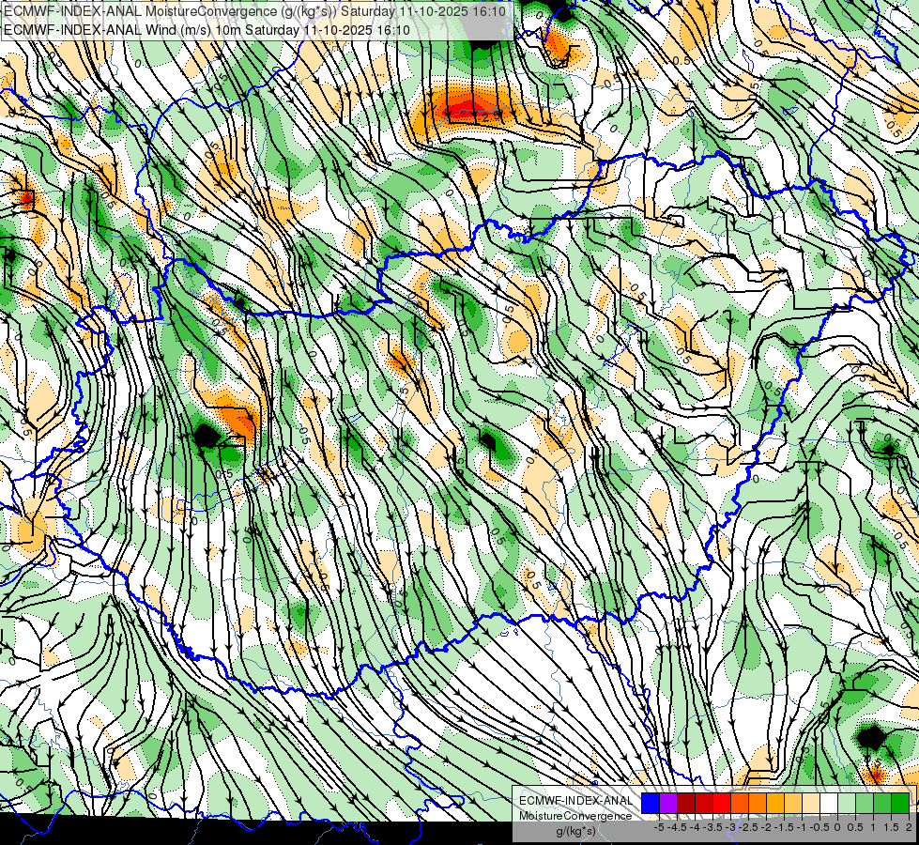Click the -0.5 tick label on the colorbar
Image resolution: width=919 pixels, height=845 pixels.
click(x=819, y=827)
